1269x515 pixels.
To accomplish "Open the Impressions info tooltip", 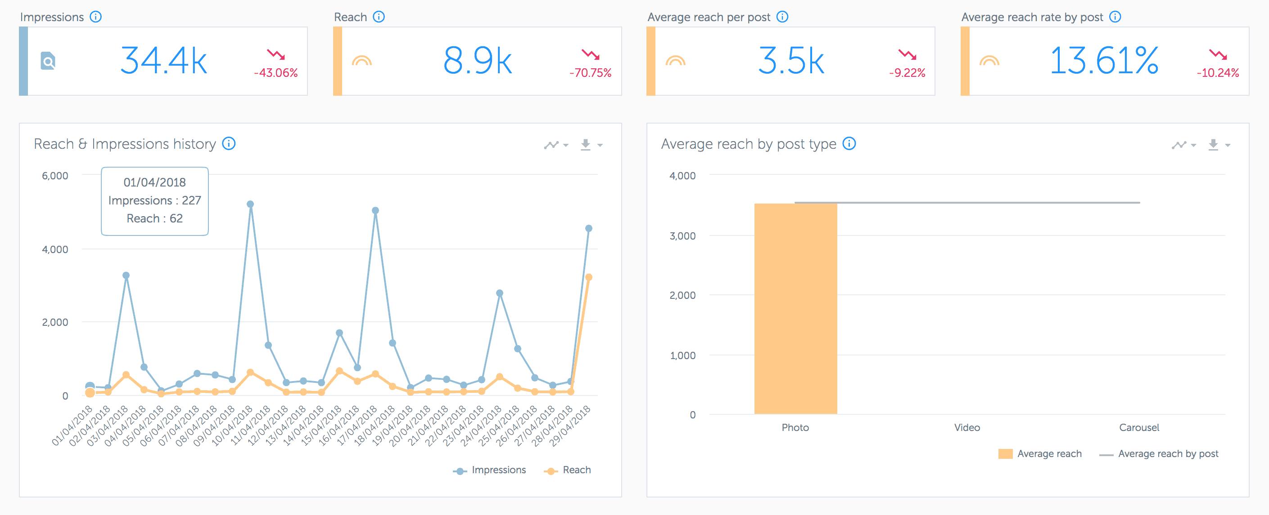I will [x=95, y=16].
